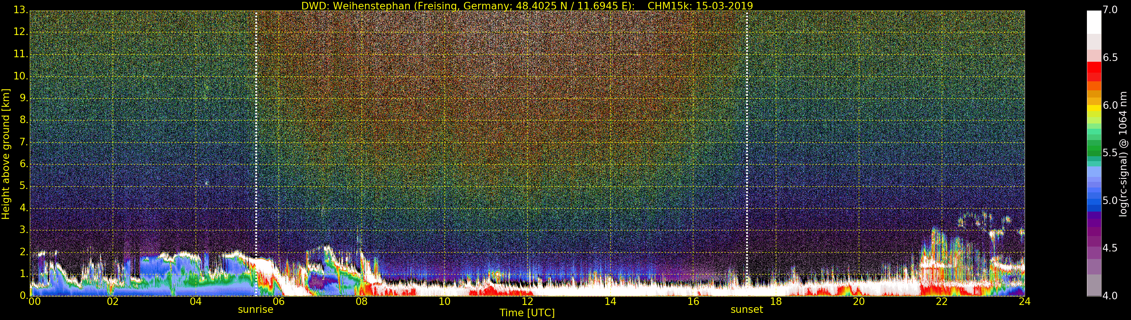The image size is (1131, 320).
Task: Click time tick label '22'
Action: [x=942, y=302]
